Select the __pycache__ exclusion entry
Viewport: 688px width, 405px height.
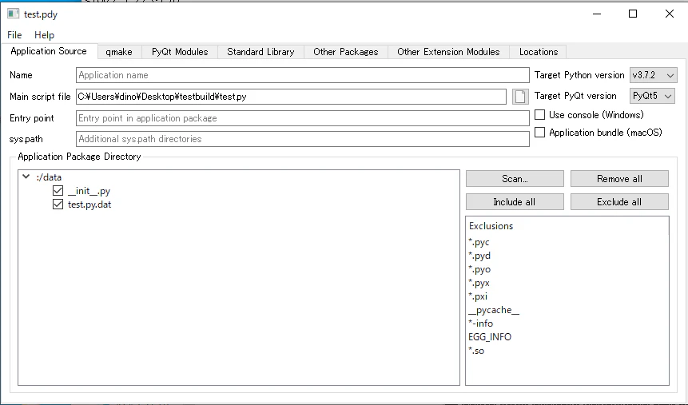494,310
